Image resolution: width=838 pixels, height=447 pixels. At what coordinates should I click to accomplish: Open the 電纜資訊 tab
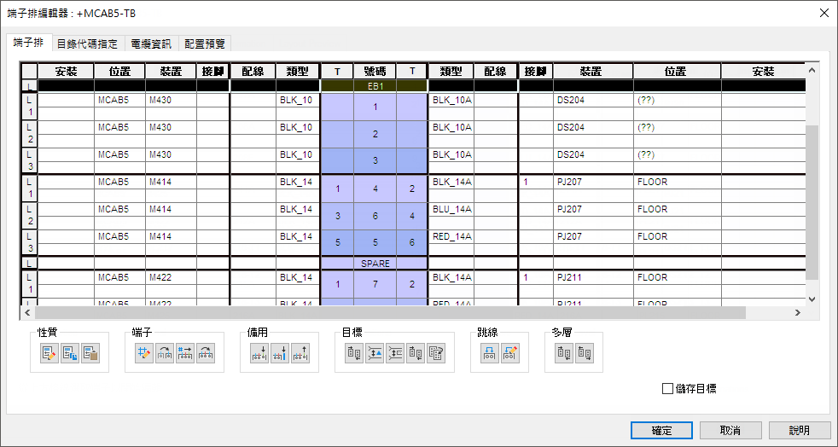click(151, 44)
